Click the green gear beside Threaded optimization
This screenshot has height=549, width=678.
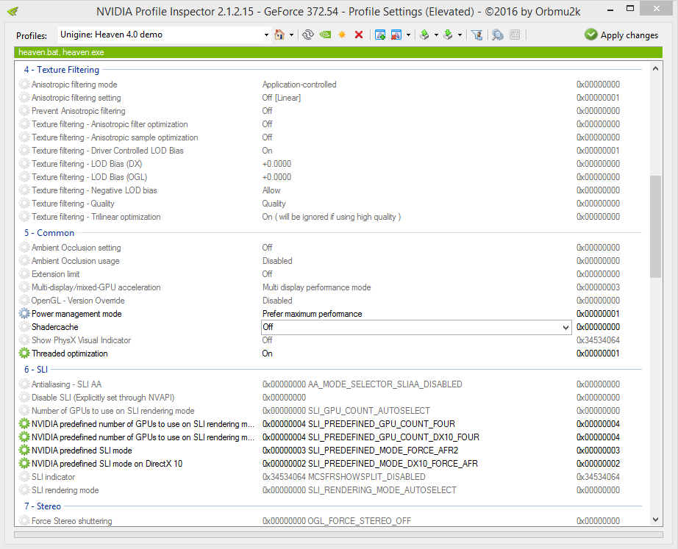(24, 354)
